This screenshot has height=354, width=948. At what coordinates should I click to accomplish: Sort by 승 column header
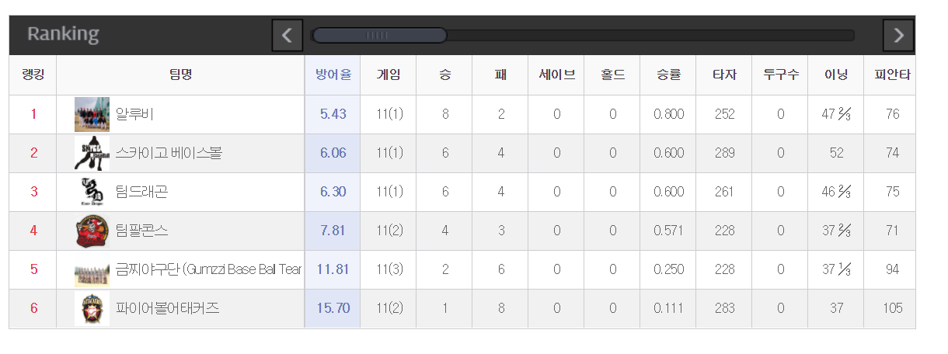(x=444, y=75)
